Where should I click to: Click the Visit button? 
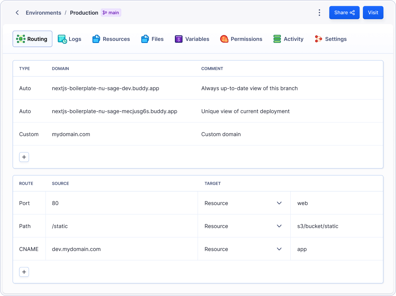point(373,13)
